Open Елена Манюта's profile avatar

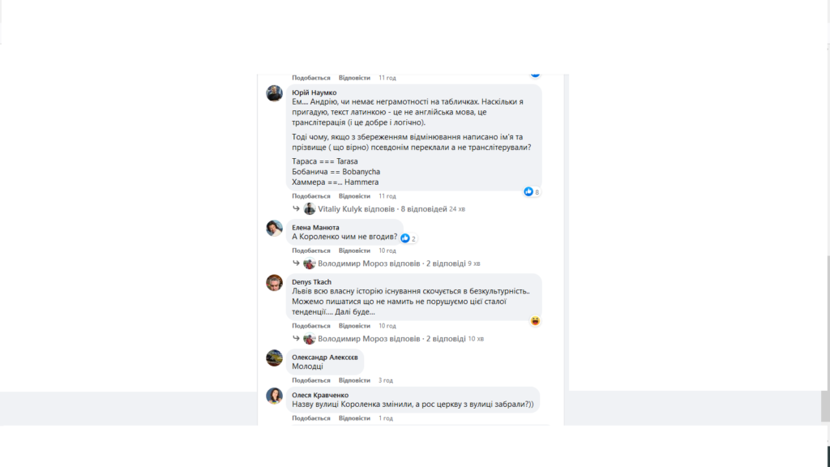(x=274, y=228)
